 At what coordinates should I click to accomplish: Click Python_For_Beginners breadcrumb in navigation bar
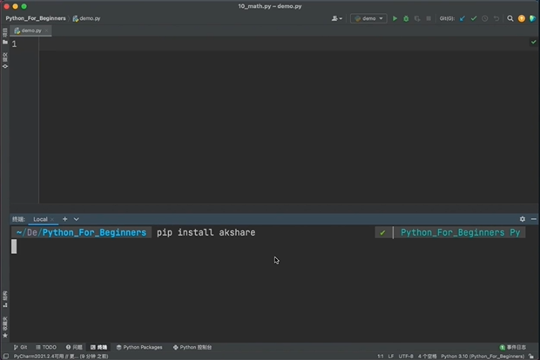(x=36, y=18)
